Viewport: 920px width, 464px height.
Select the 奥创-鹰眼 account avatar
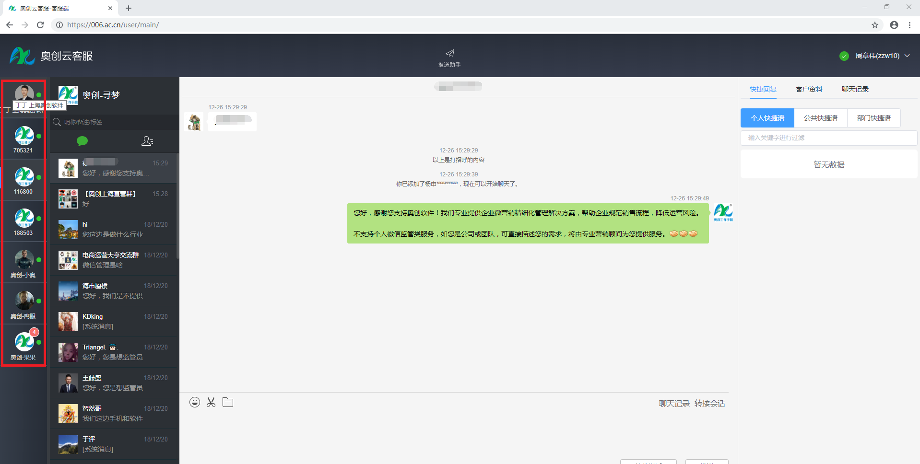coord(24,301)
